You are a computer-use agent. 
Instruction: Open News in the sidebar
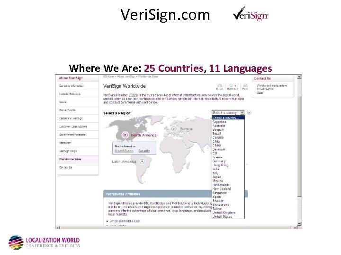pyautogui.click(x=63, y=102)
